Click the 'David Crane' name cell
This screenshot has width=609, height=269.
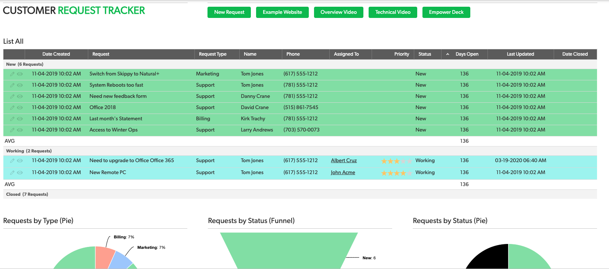point(255,108)
